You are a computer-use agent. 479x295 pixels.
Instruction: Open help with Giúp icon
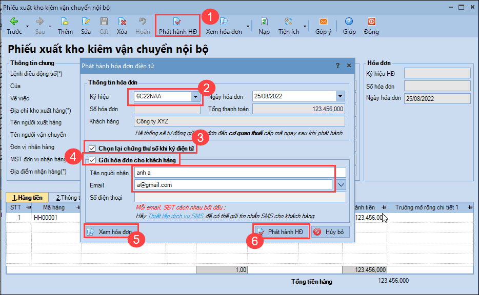pos(349,22)
